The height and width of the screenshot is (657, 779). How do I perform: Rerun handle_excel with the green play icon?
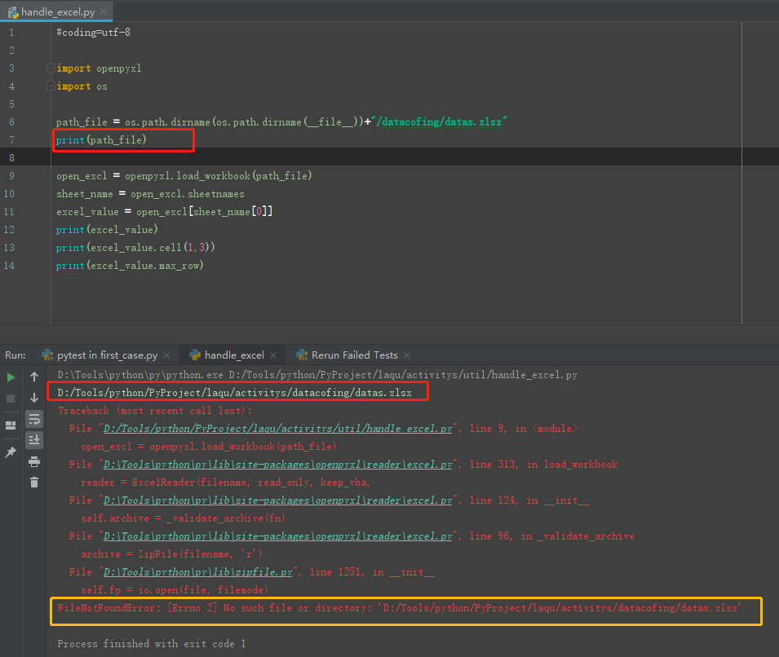(x=11, y=377)
